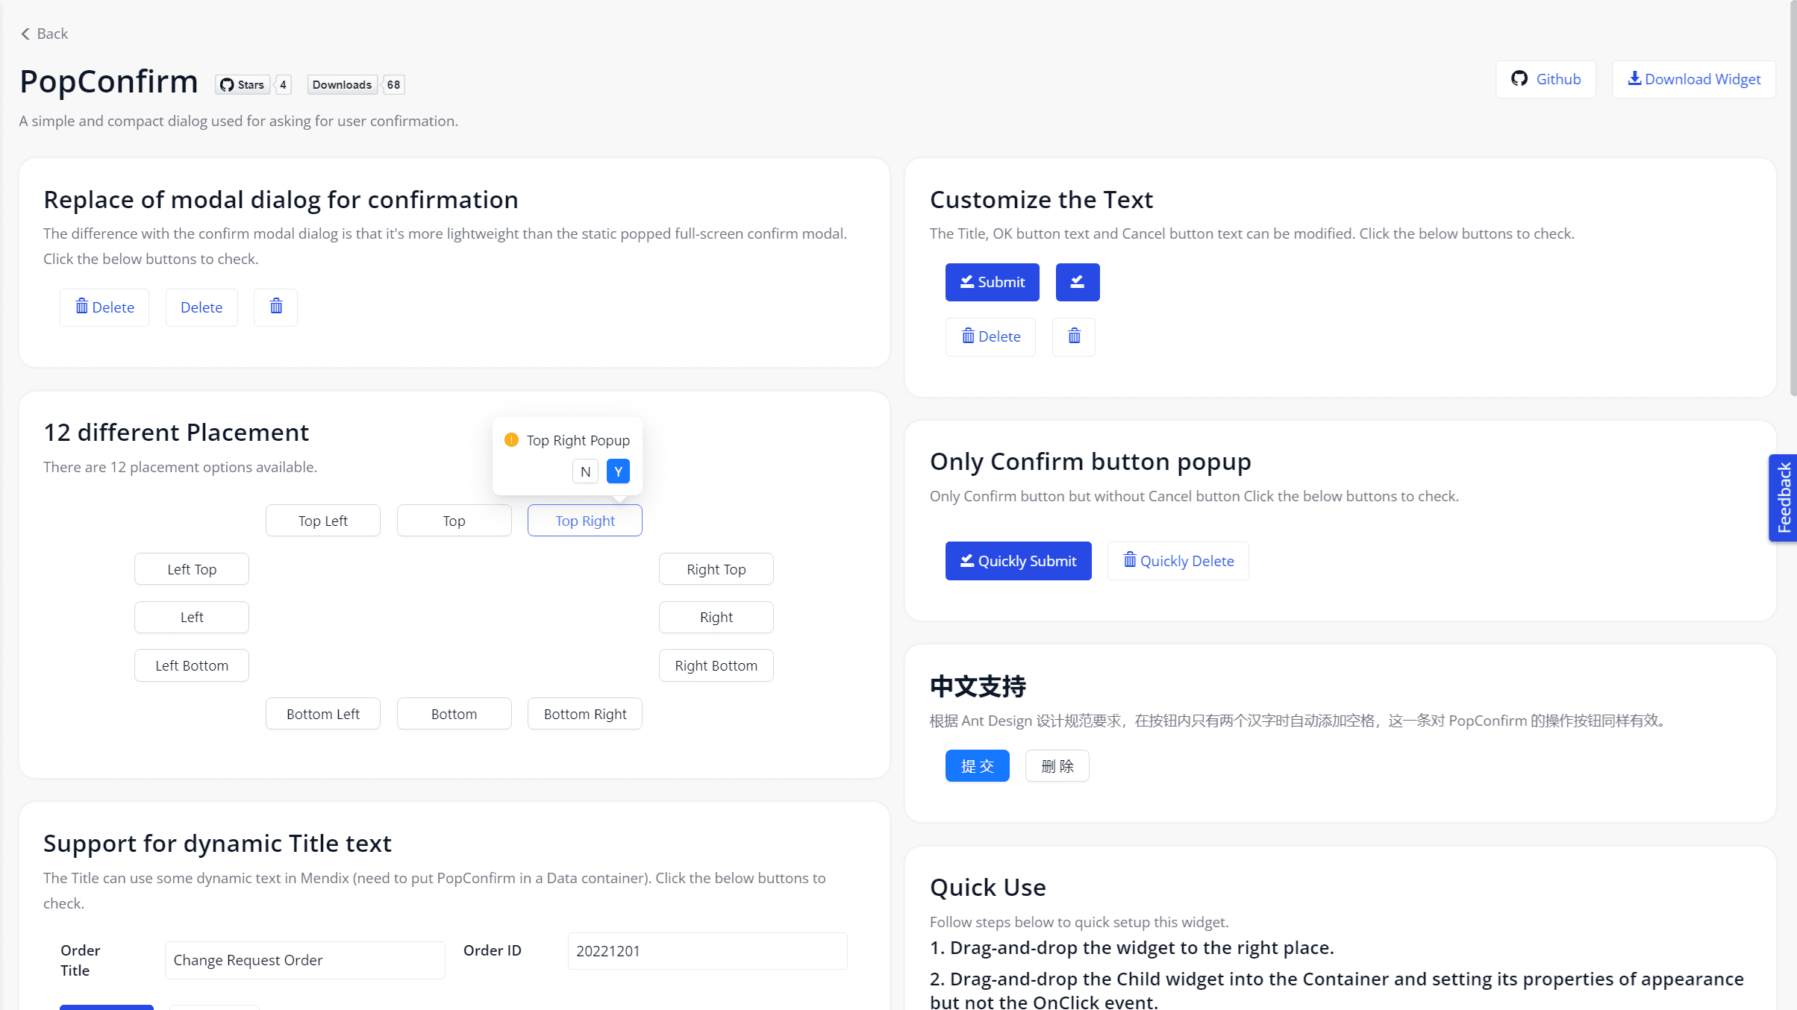Screen dimensions: 1797x1010
Task: Click the Quickly Submit button
Action: pyautogui.click(x=1018, y=560)
